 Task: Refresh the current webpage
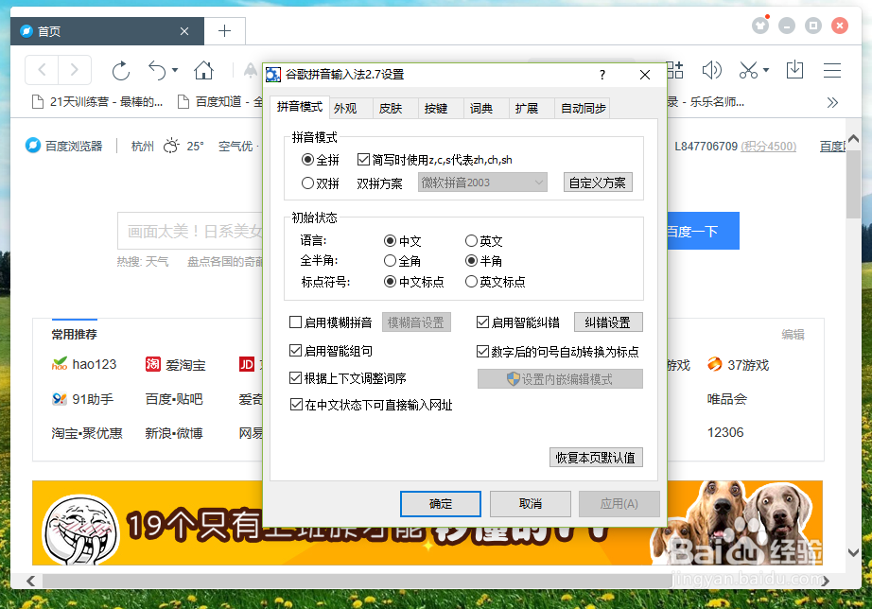123,69
